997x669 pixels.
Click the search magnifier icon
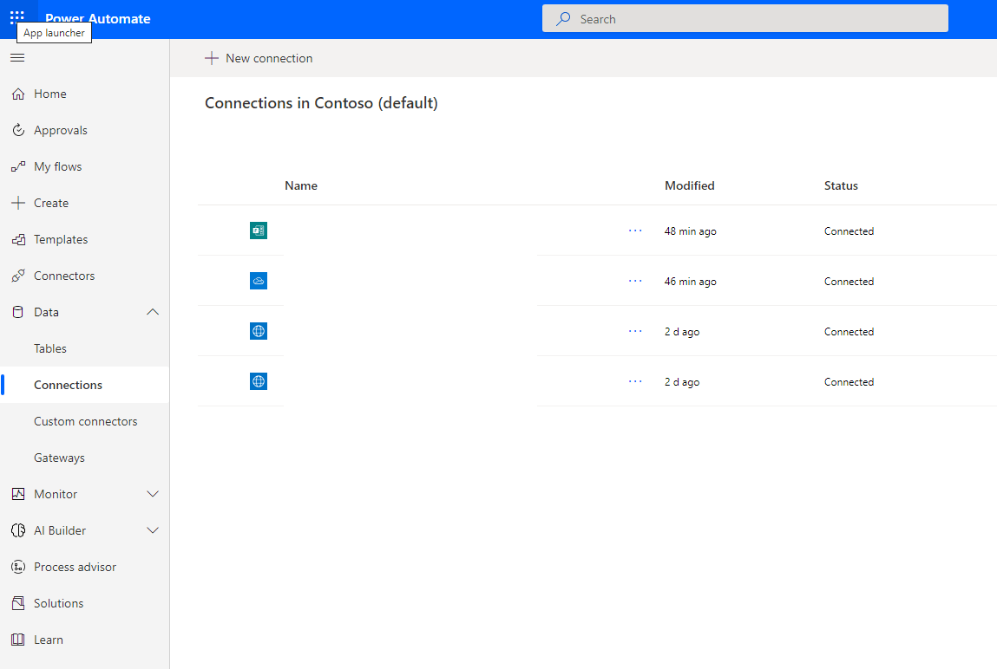pos(563,19)
